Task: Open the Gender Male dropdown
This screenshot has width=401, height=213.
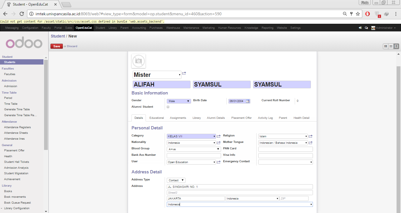Action: click(179, 101)
